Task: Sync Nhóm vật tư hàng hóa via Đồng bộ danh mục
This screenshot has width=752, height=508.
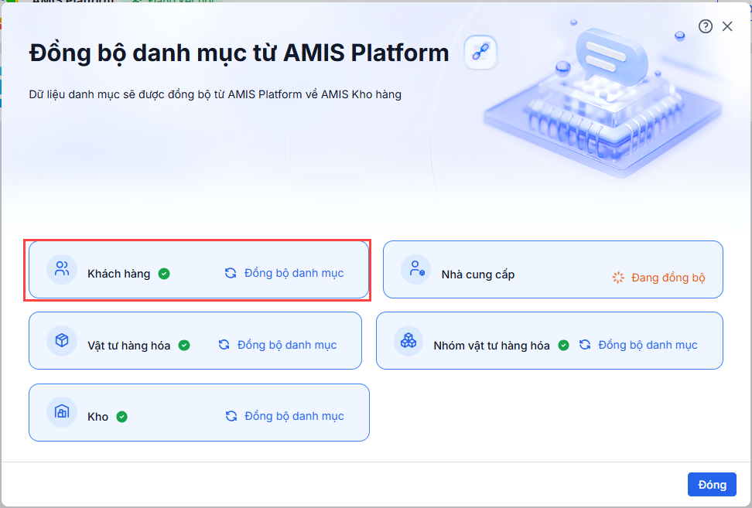Action: pyautogui.click(x=648, y=345)
